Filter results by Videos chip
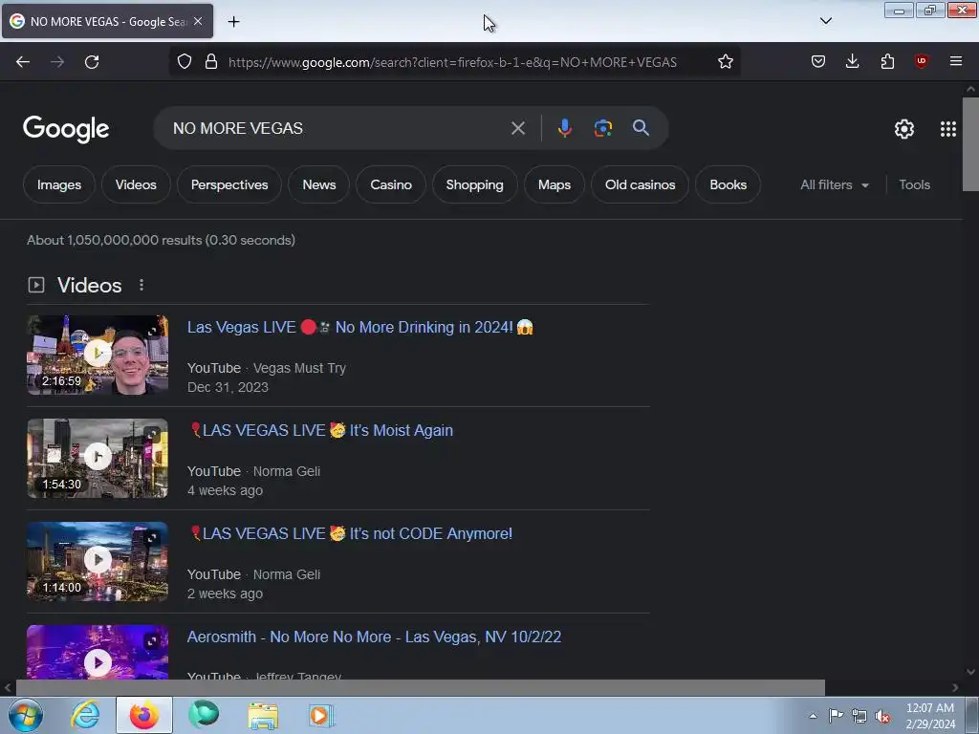This screenshot has width=979, height=734. coord(136,184)
